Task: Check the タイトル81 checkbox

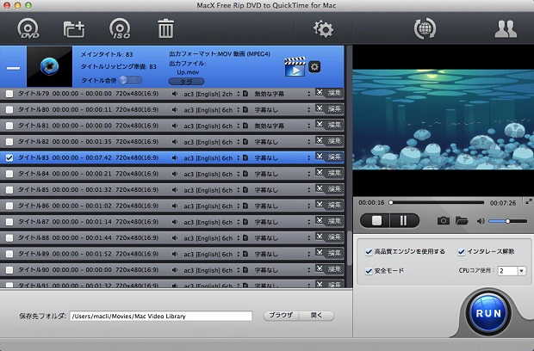Action: 9,126
